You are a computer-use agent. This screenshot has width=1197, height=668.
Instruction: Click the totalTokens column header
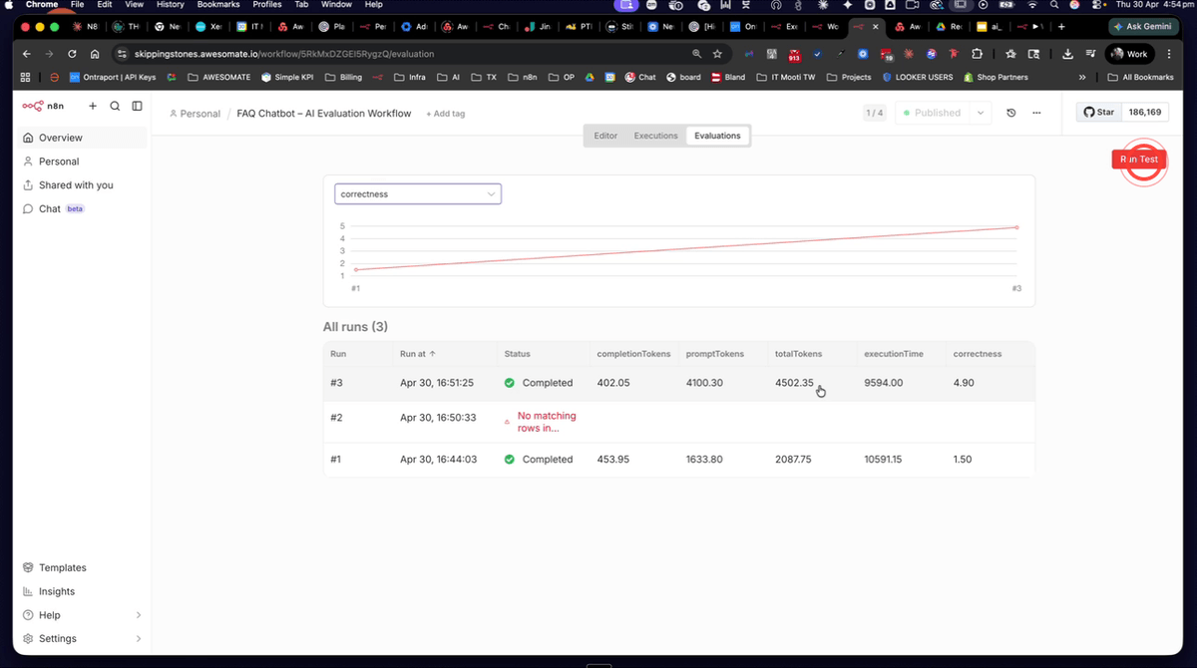tap(798, 354)
